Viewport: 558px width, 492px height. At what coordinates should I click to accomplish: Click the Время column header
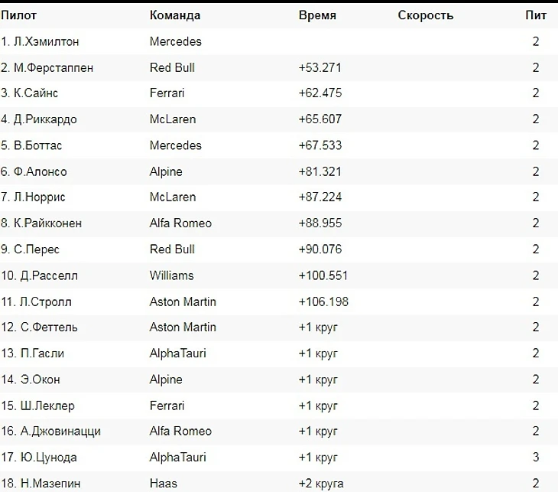click(317, 15)
